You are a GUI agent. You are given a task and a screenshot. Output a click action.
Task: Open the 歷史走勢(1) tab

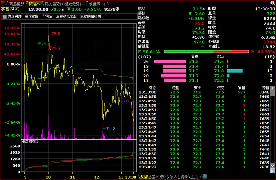coord(75,4)
